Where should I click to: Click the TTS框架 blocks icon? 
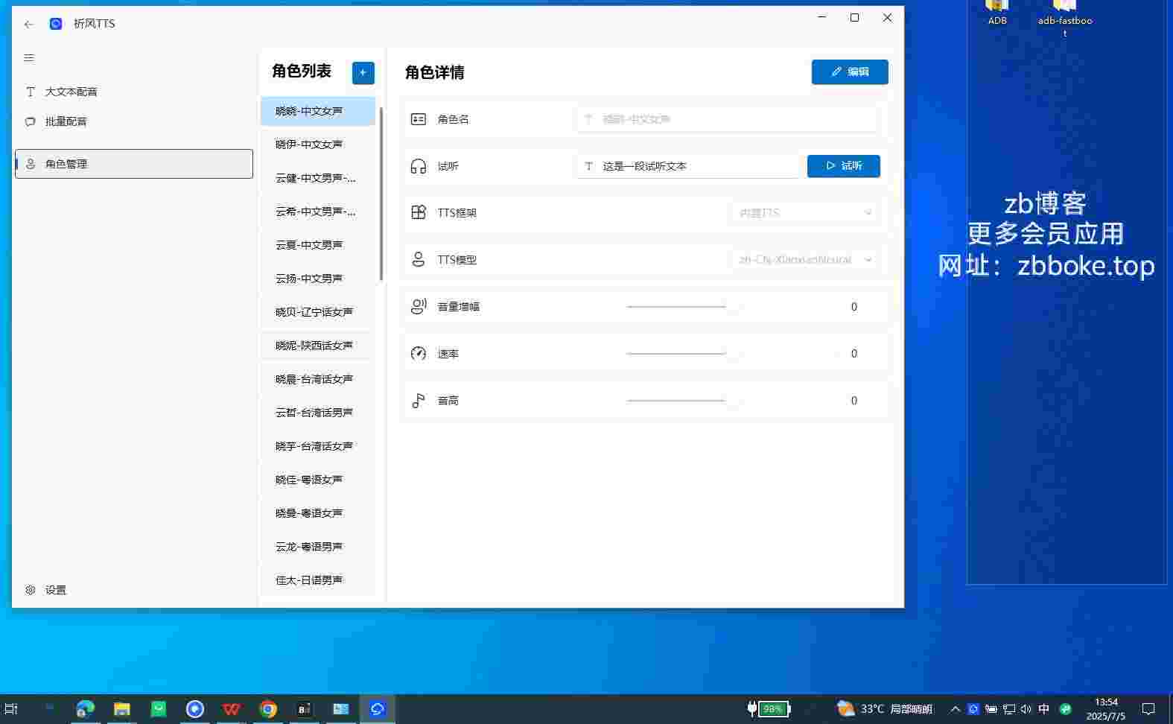coord(419,212)
